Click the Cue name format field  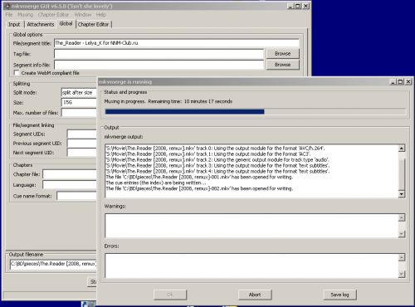[76, 196]
